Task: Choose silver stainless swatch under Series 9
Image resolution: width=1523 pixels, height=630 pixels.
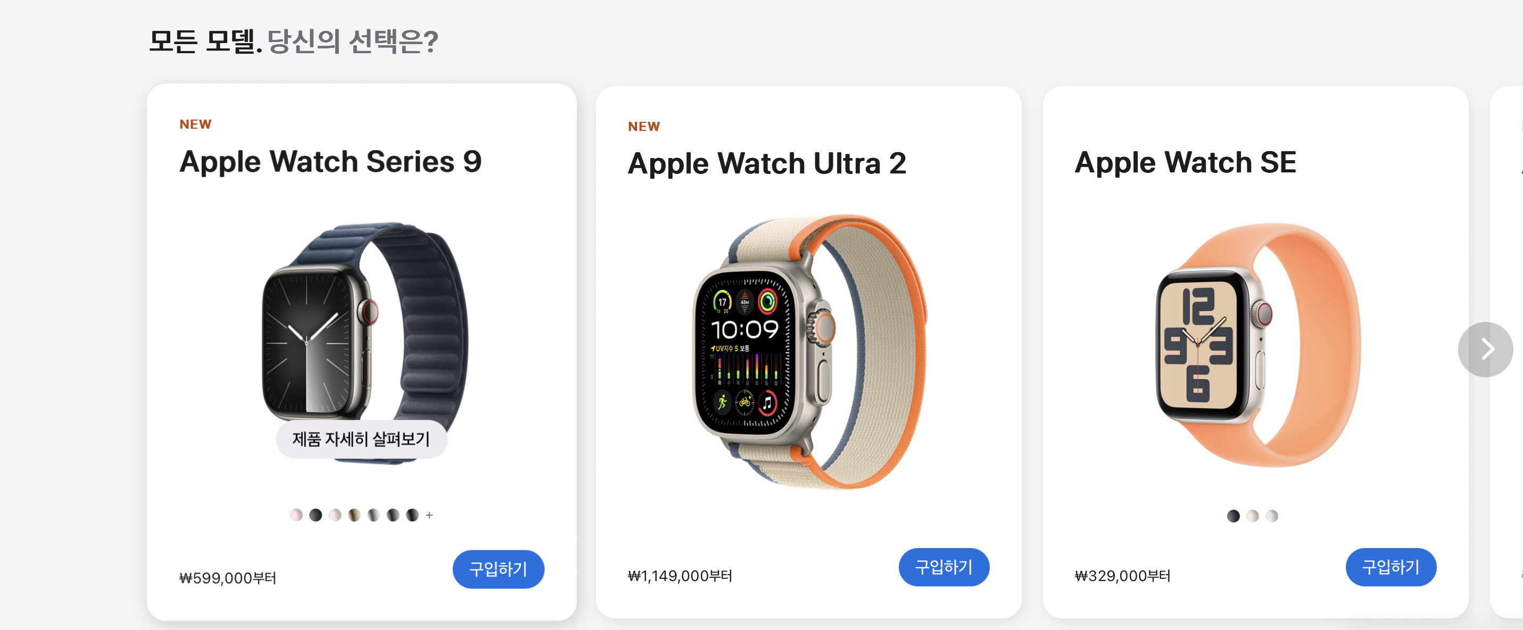Action: (374, 516)
